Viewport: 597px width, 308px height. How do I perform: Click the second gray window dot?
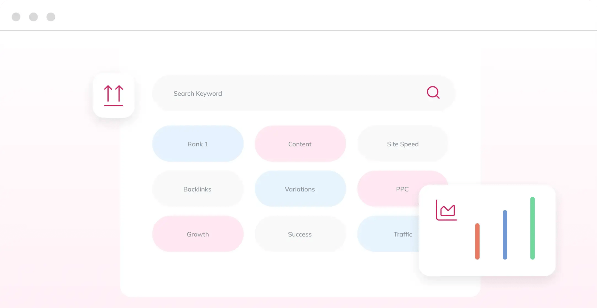(x=33, y=17)
